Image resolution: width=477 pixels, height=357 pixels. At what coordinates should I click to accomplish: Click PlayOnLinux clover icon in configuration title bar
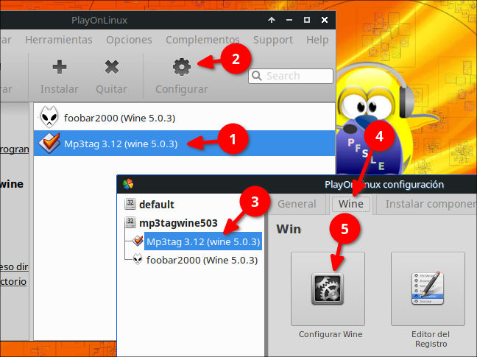click(x=128, y=184)
